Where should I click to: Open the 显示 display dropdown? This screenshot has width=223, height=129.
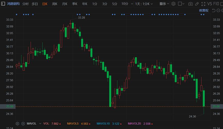click(164, 4)
